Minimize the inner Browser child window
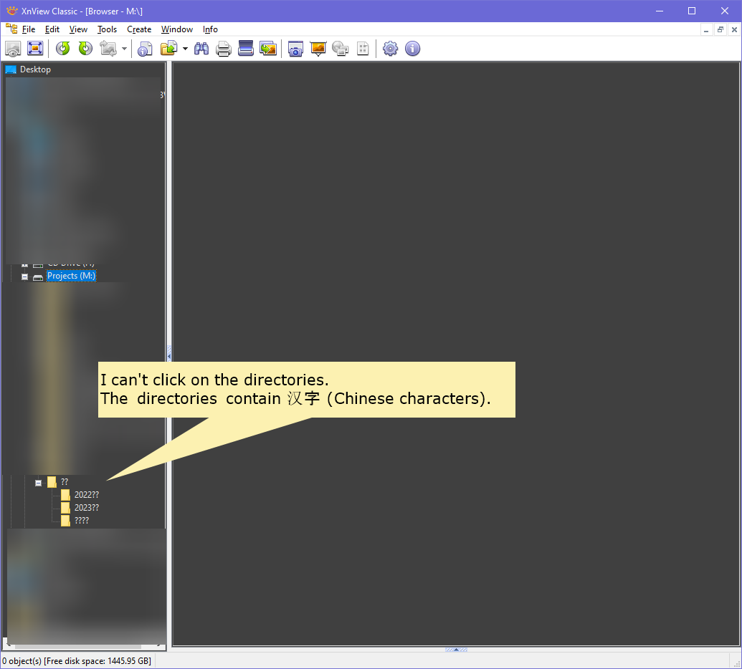The image size is (742, 669). pyautogui.click(x=706, y=30)
